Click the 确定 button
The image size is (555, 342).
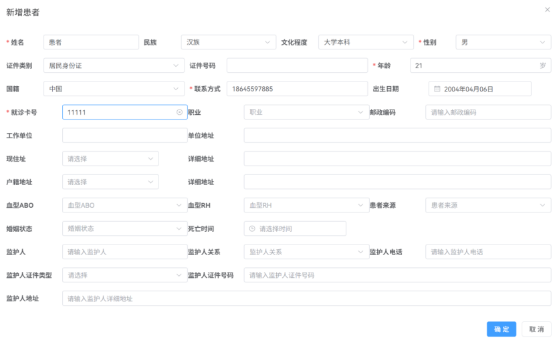[501, 329]
